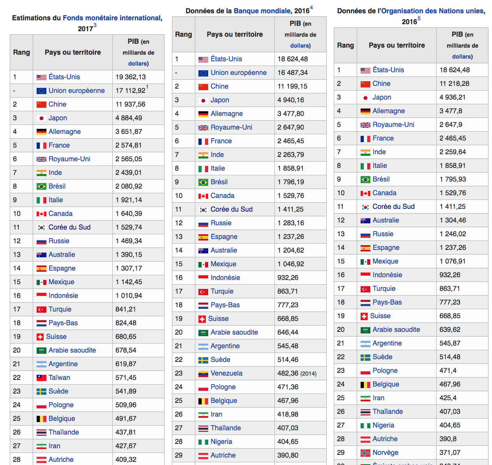Open footnote 4 beside Banque mondiale, 2016
492x465 pixels.
(311, 8)
